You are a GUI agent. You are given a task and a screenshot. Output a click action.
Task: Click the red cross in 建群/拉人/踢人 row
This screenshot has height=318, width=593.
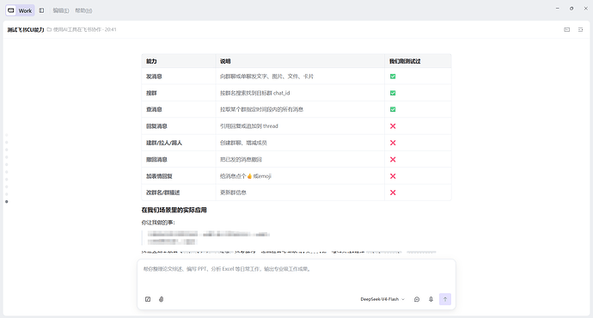[393, 143]
